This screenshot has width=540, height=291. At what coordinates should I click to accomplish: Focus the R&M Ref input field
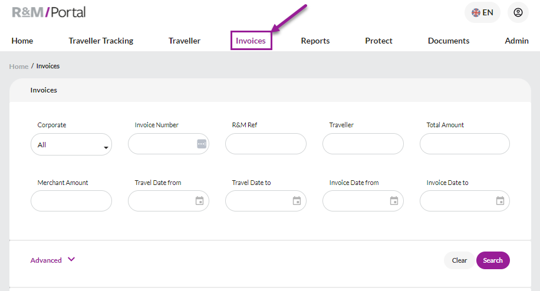(x=265, y=144)
